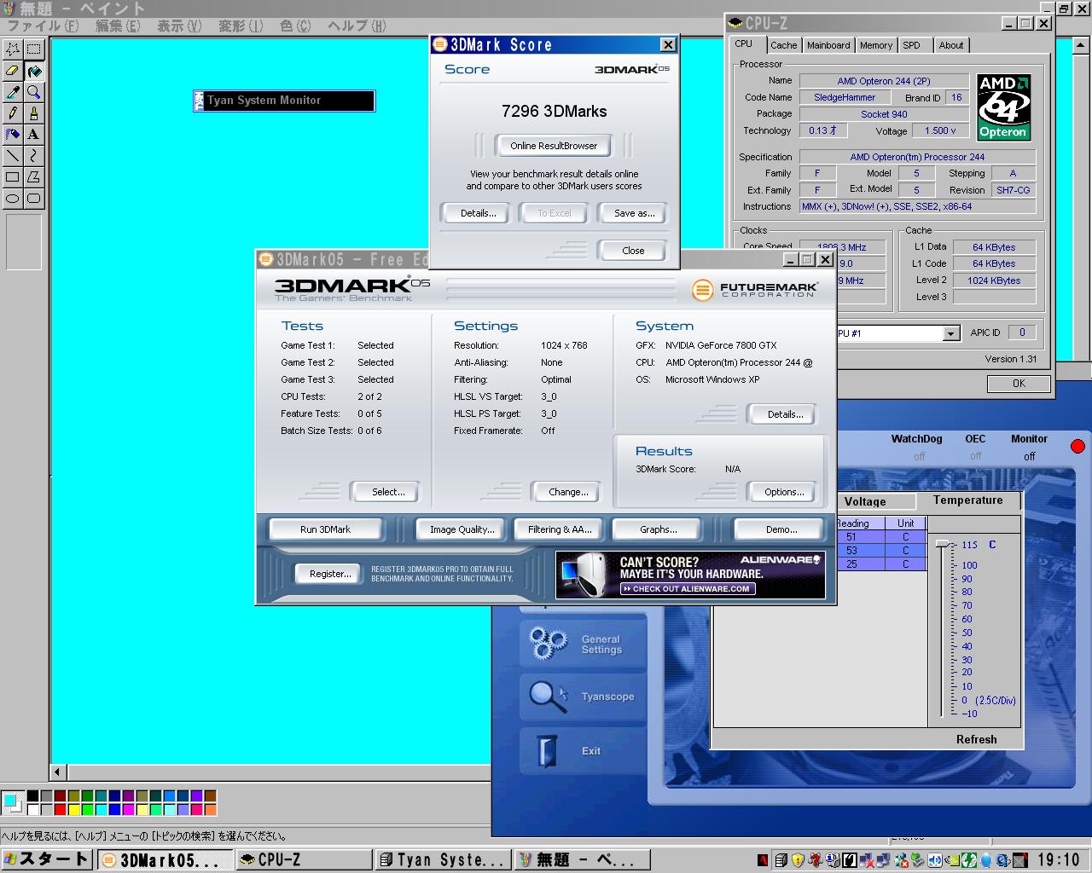
Task: Click Save as in 3DMark Score window
Action: coord(634,213)
